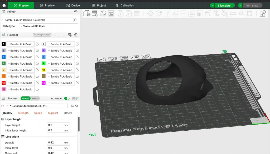The height and width of the screenshot is (154, 270).
Task: Click the compare presets list icon
Action: point(74,98)
